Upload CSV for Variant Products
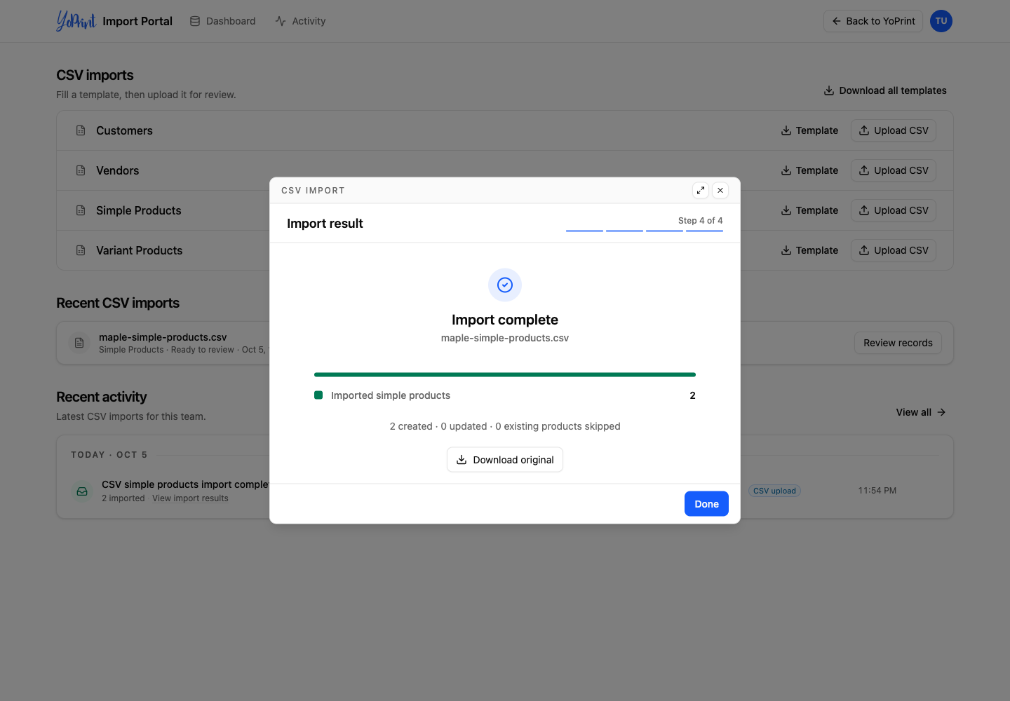1010x701 pixels. 894,250
